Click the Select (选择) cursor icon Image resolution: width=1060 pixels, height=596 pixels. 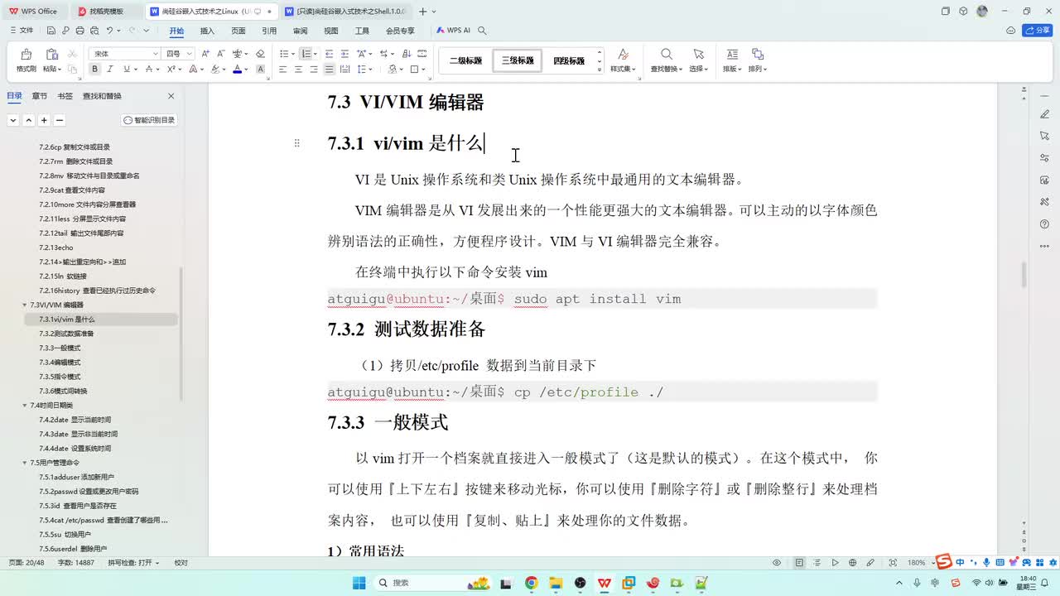click(698, 55)
